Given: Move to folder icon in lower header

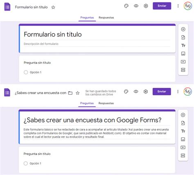Looking at the screenshot, I should pyautogui.click(x=70, y=93).
